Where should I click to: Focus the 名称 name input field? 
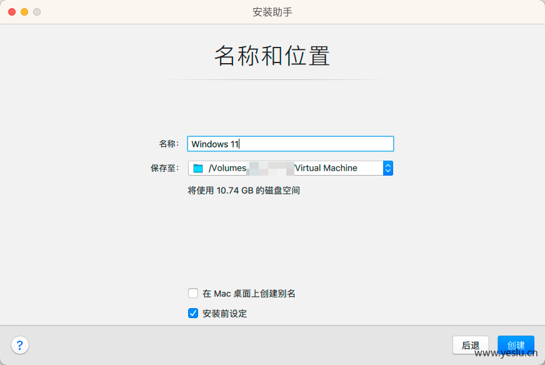click(291, 144)
